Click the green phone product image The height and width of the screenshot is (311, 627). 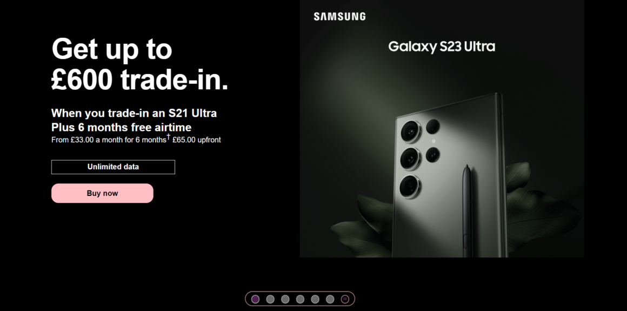450,176
